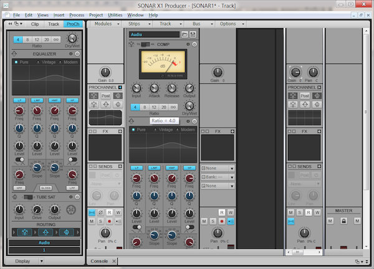Image resolution: width=374 pixels, height=269 pixels.
Task: Open the Track dropdown in console toolbar
Action: [x=170, y=24]
